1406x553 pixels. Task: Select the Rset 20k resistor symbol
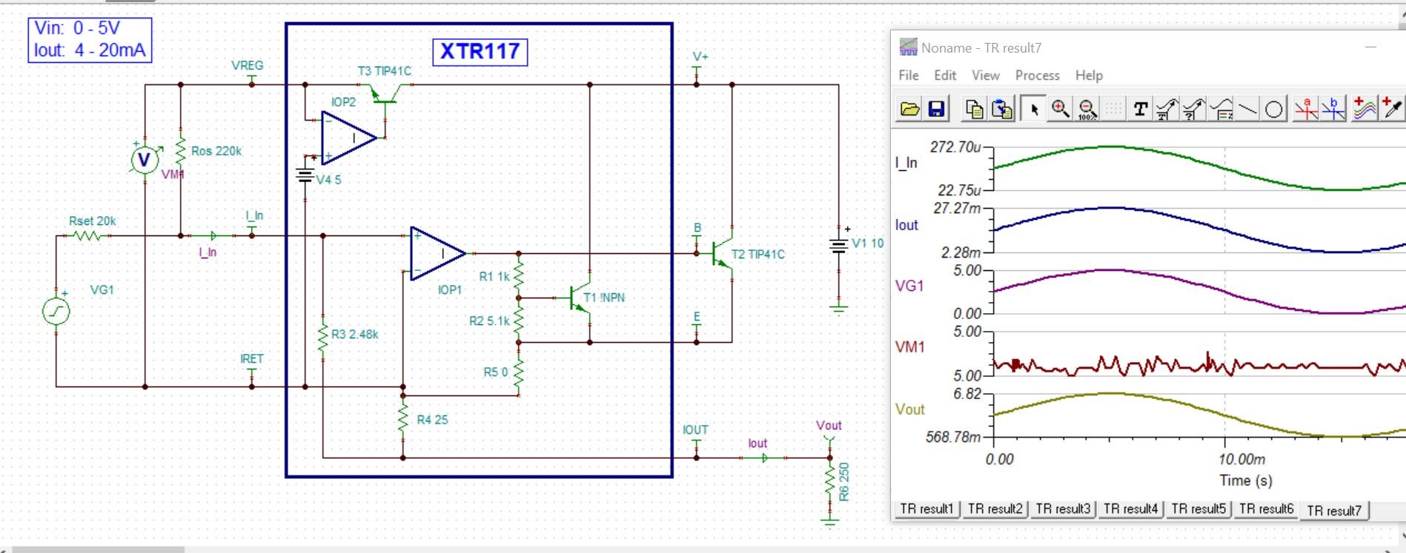coord(87,236)
